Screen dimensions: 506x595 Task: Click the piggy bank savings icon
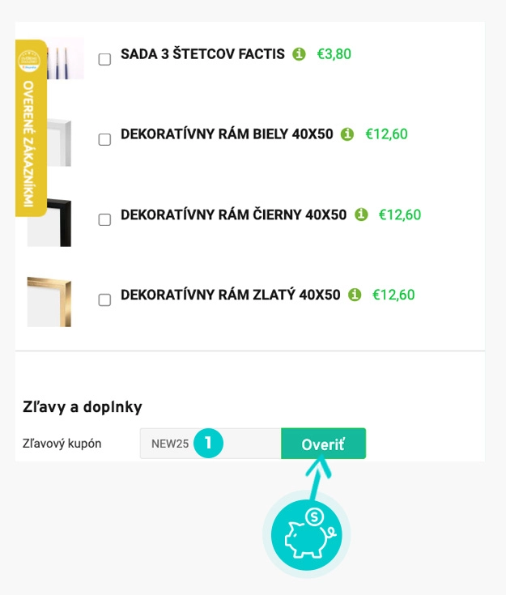(307, 532)
